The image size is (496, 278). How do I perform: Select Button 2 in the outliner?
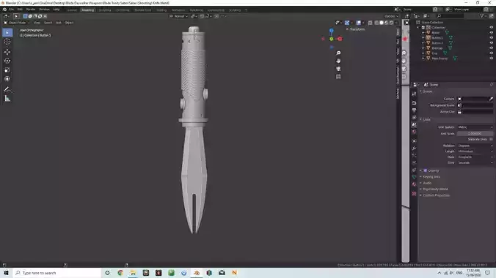pyautogui.click(x=437, y=43)
